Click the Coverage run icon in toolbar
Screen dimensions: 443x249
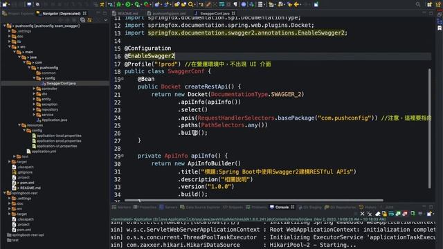(137, 4)
